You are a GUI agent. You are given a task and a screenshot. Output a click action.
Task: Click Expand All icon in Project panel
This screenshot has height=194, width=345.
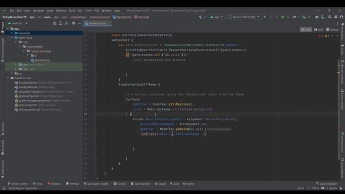tap(60, 23)
